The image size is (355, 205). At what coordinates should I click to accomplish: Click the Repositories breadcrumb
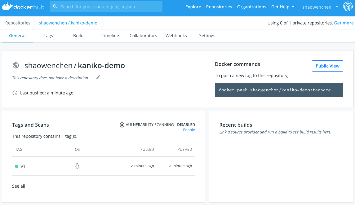coord(18,23)
